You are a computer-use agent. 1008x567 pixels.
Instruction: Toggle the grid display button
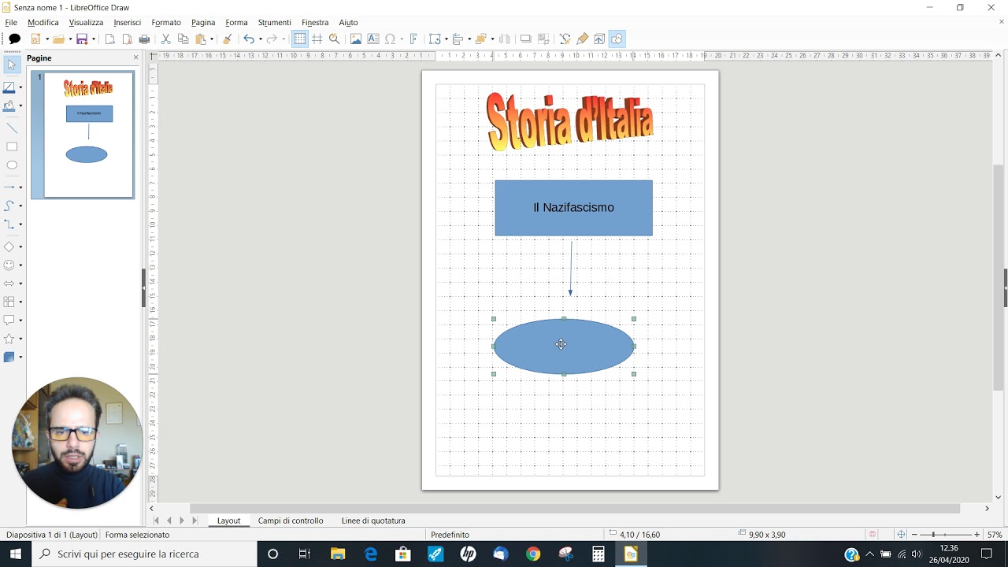tap(300, 39)
